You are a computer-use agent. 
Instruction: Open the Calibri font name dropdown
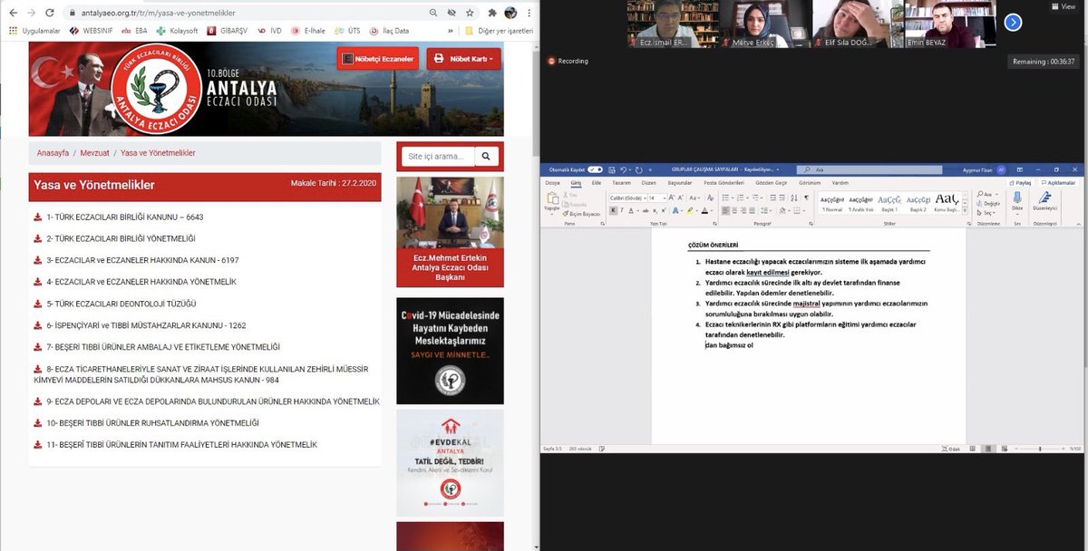[645, 198]
